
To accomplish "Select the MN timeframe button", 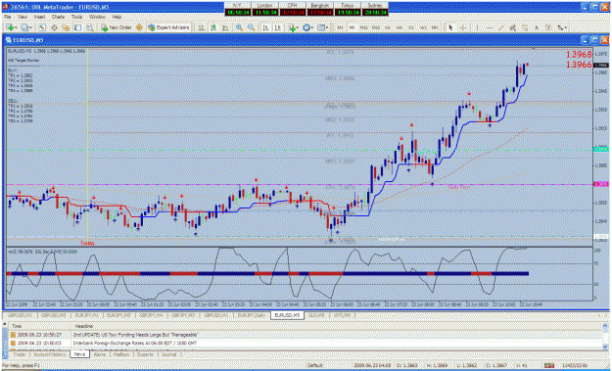I will point(435,27).
